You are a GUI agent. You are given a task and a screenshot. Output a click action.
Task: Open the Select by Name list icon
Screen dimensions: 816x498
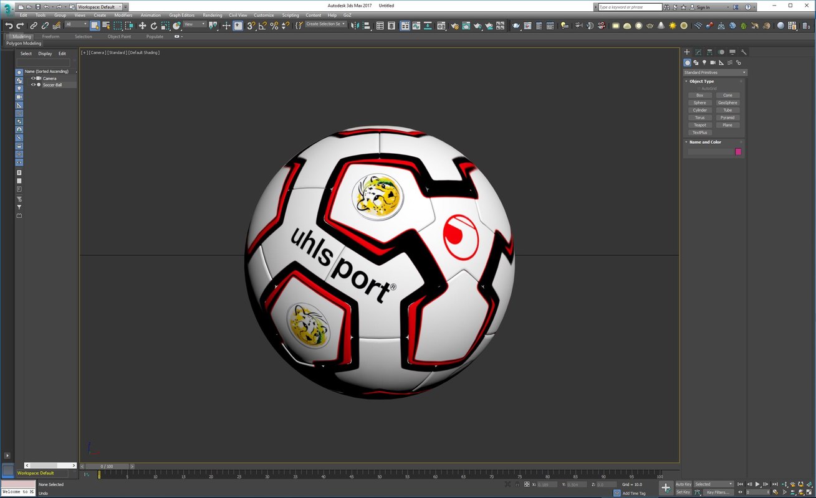pos(106,26)
